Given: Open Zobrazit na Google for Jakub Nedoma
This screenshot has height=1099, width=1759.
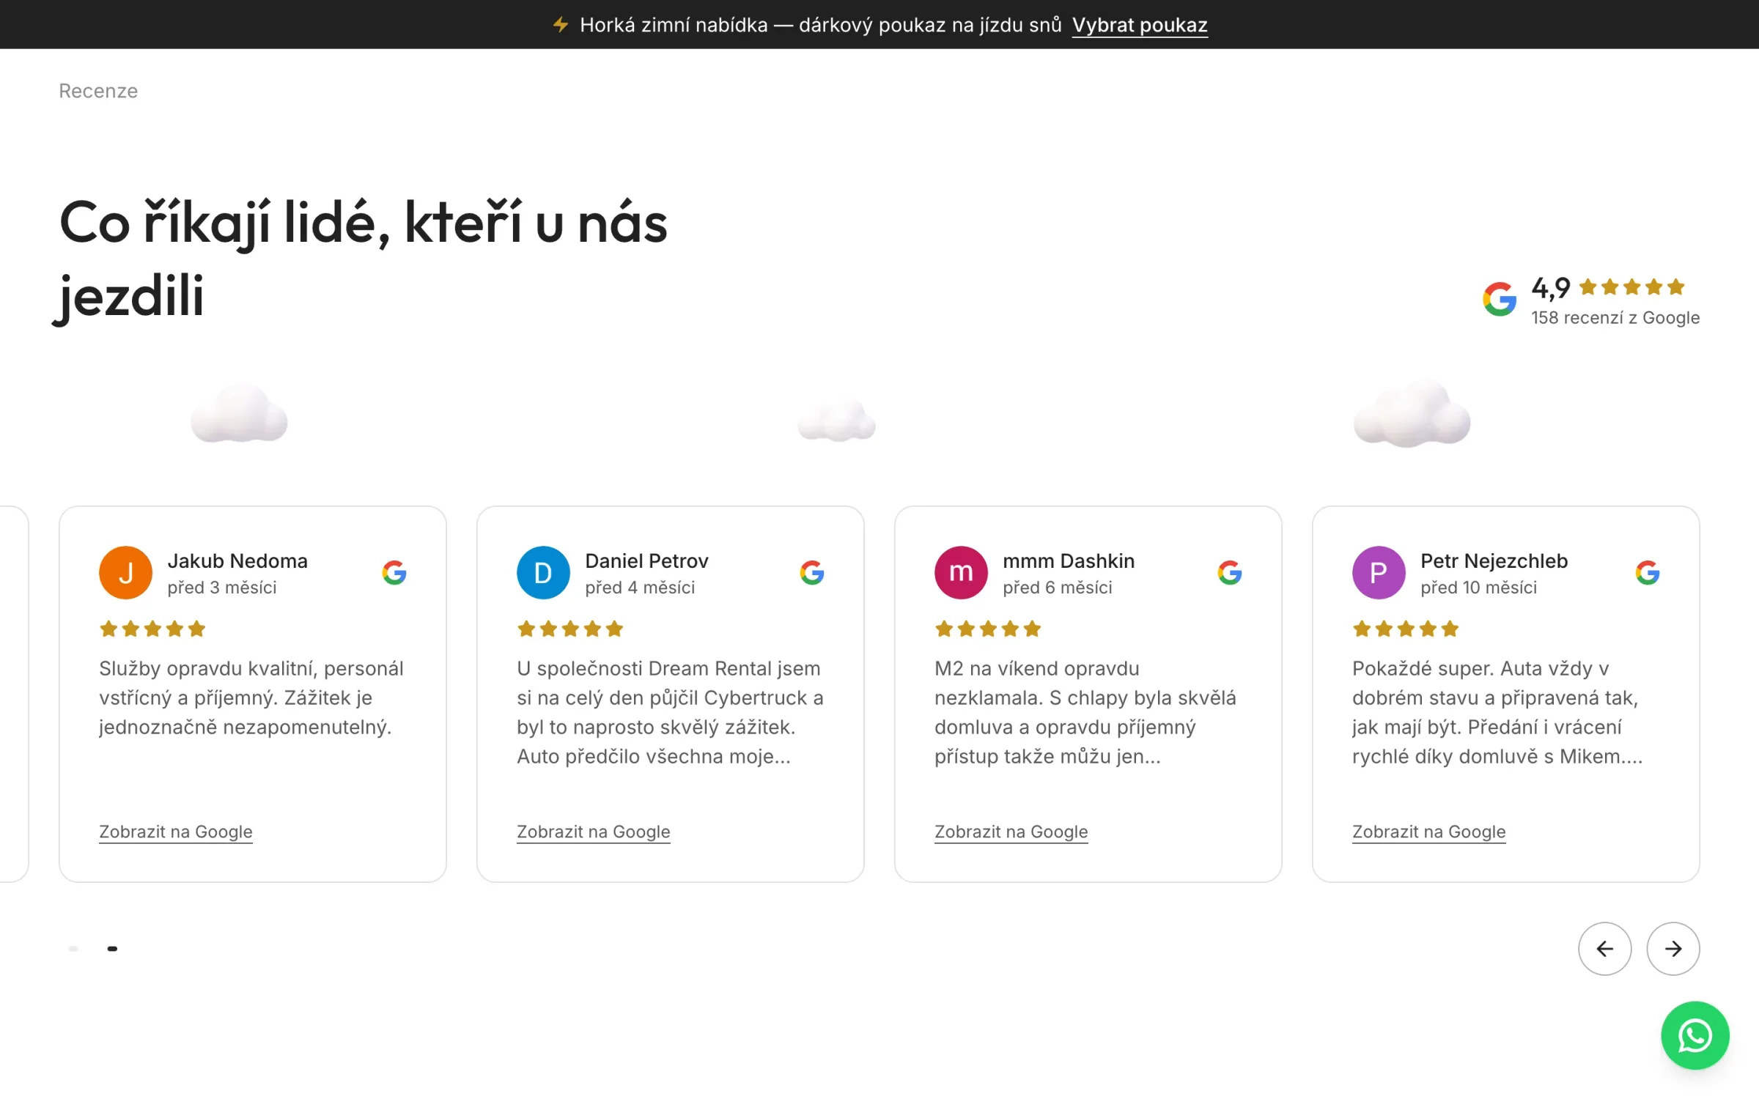Looking at the screenshot, I should click(176, 832).
